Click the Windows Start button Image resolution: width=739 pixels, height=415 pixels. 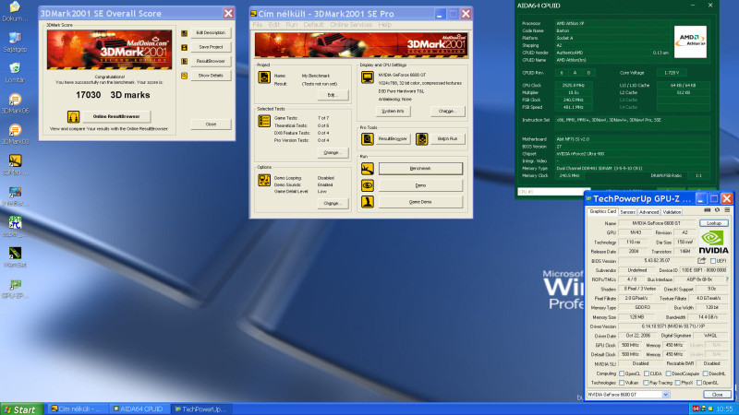point(21,409)
